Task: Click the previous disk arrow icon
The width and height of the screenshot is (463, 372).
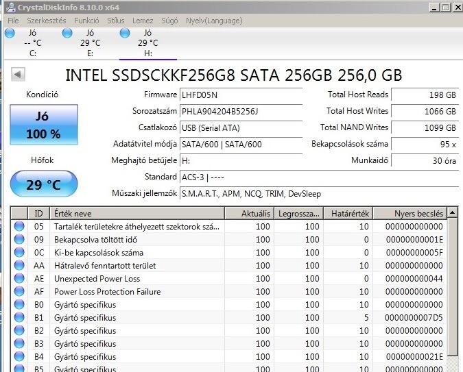Action: click(x=19, y=75)
